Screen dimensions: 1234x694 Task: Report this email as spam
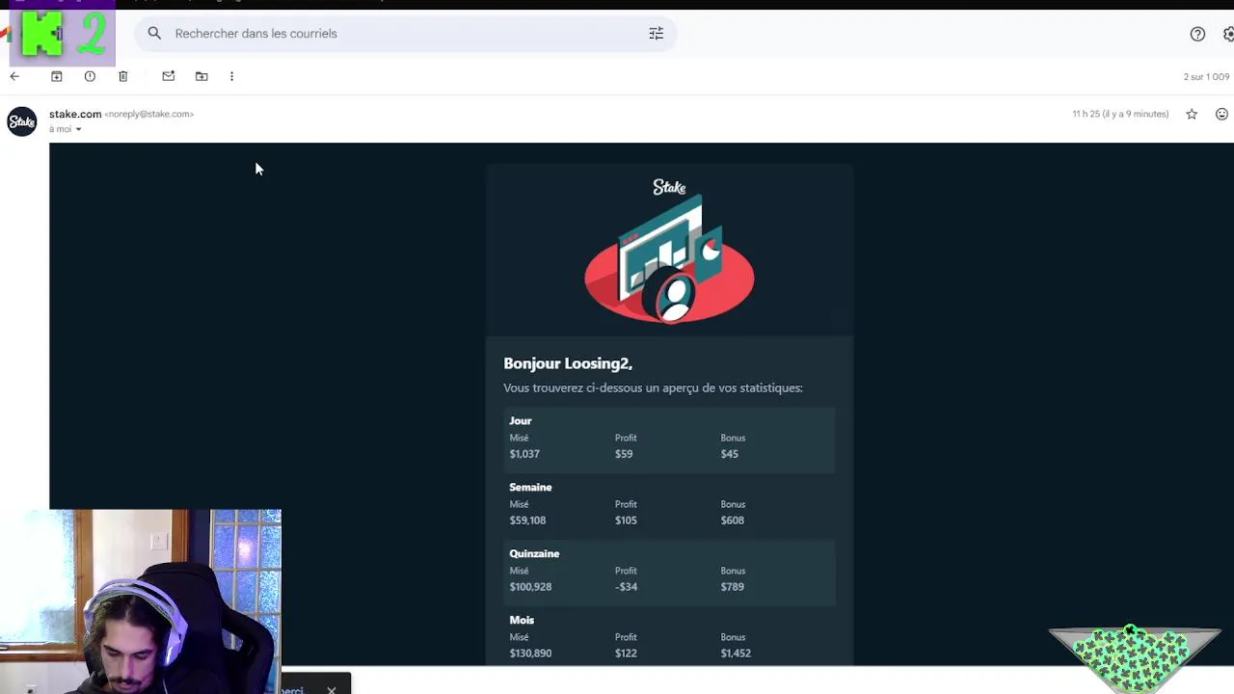click(x=90, y=76)
